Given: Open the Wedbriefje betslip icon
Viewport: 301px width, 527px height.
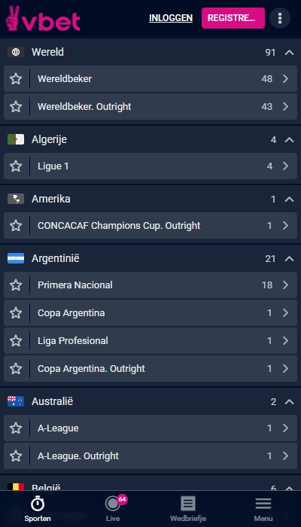Looking at the screenshot, I should [188, 504].
